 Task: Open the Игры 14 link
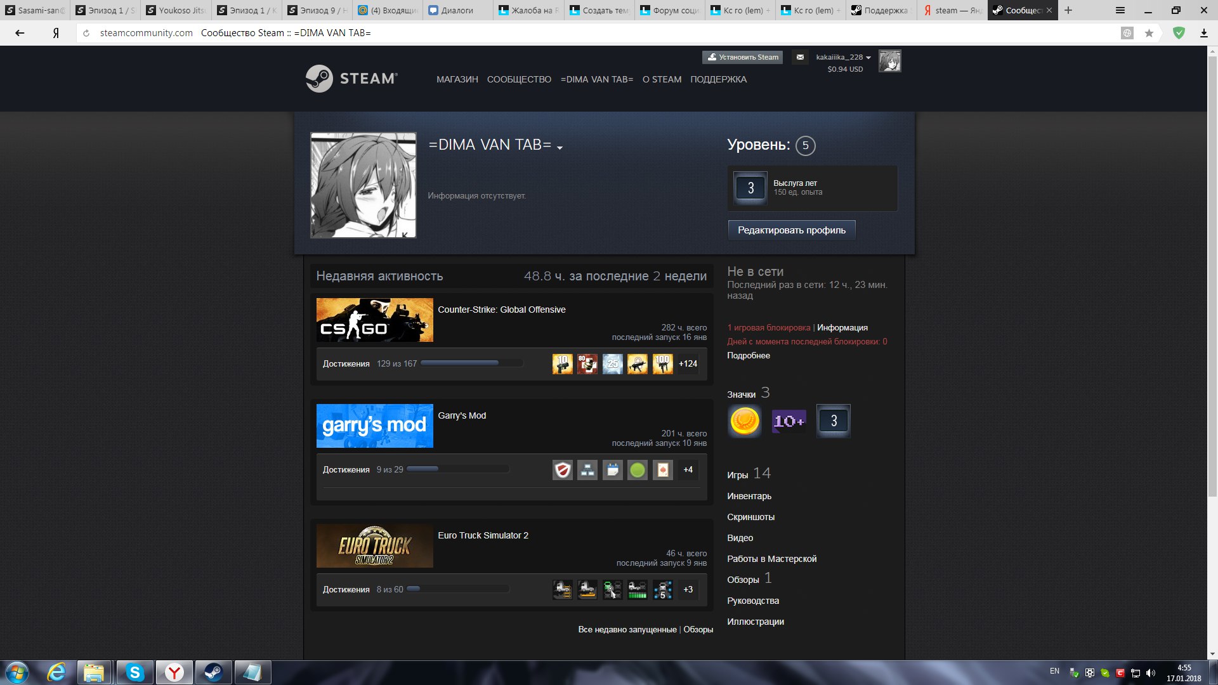pos(749,474)
